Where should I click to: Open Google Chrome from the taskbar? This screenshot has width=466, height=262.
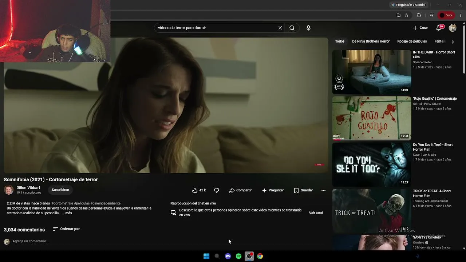pyautogui.click(x=260, y=256)
